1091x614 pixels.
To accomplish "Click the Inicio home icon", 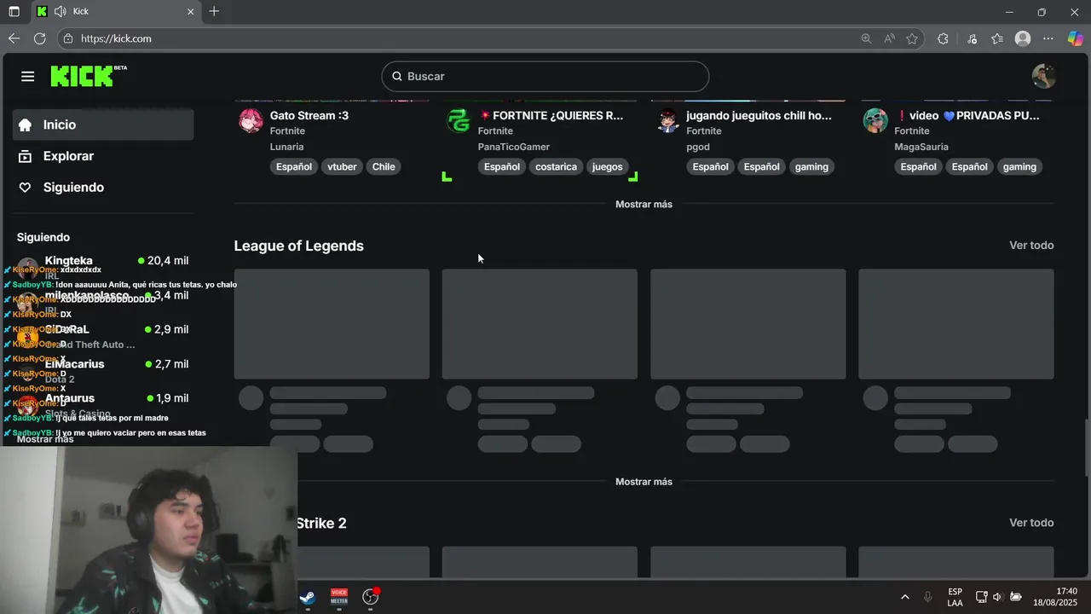I will tap(25, 125).
